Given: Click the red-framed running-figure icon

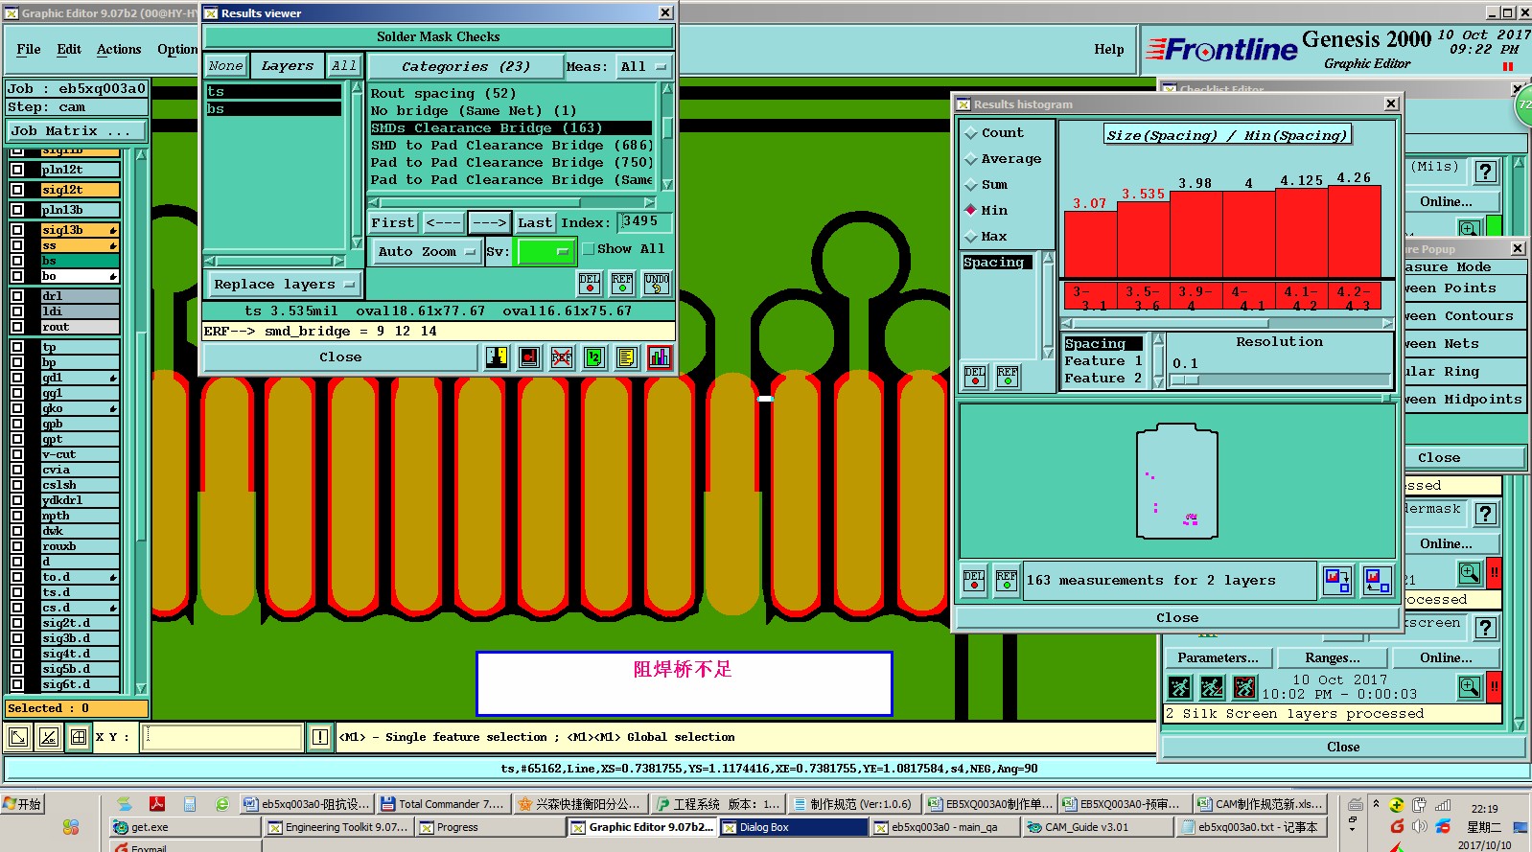Looking at the screenshot, I should (1244, 687).
